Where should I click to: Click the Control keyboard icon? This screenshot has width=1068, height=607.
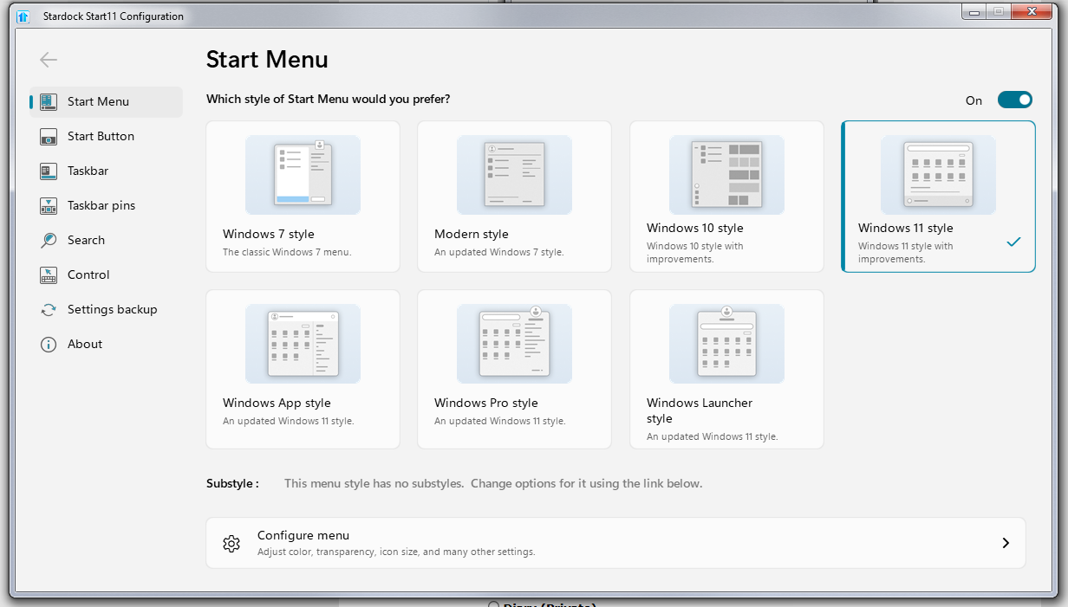(x=49, y=274)
